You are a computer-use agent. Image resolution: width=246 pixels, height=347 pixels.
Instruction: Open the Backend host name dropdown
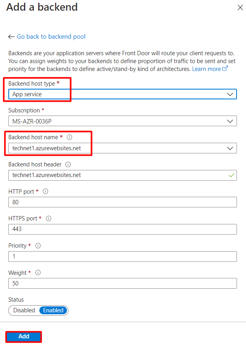[122, 148]
